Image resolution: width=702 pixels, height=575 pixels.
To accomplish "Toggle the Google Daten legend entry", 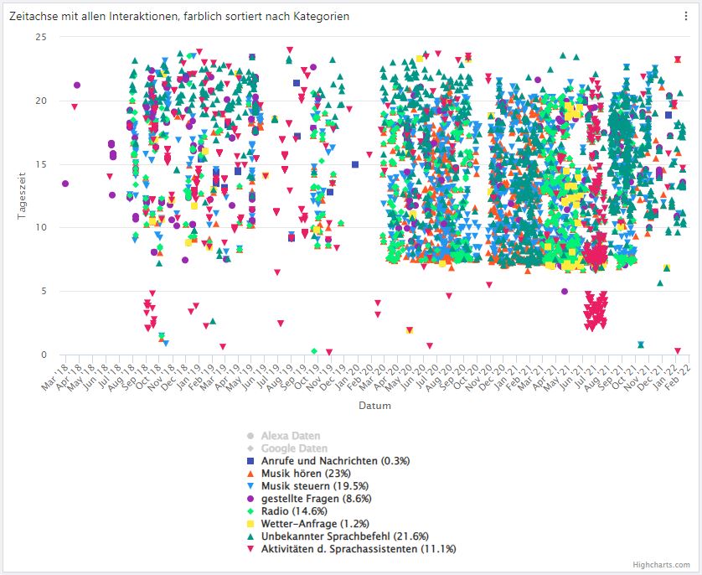I will click(x=287, y=448).
